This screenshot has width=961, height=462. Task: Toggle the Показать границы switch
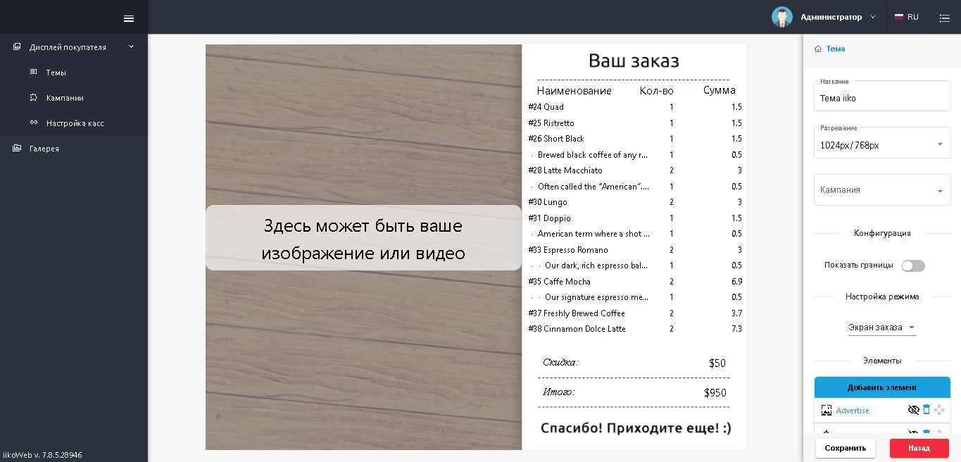[913, 266]
